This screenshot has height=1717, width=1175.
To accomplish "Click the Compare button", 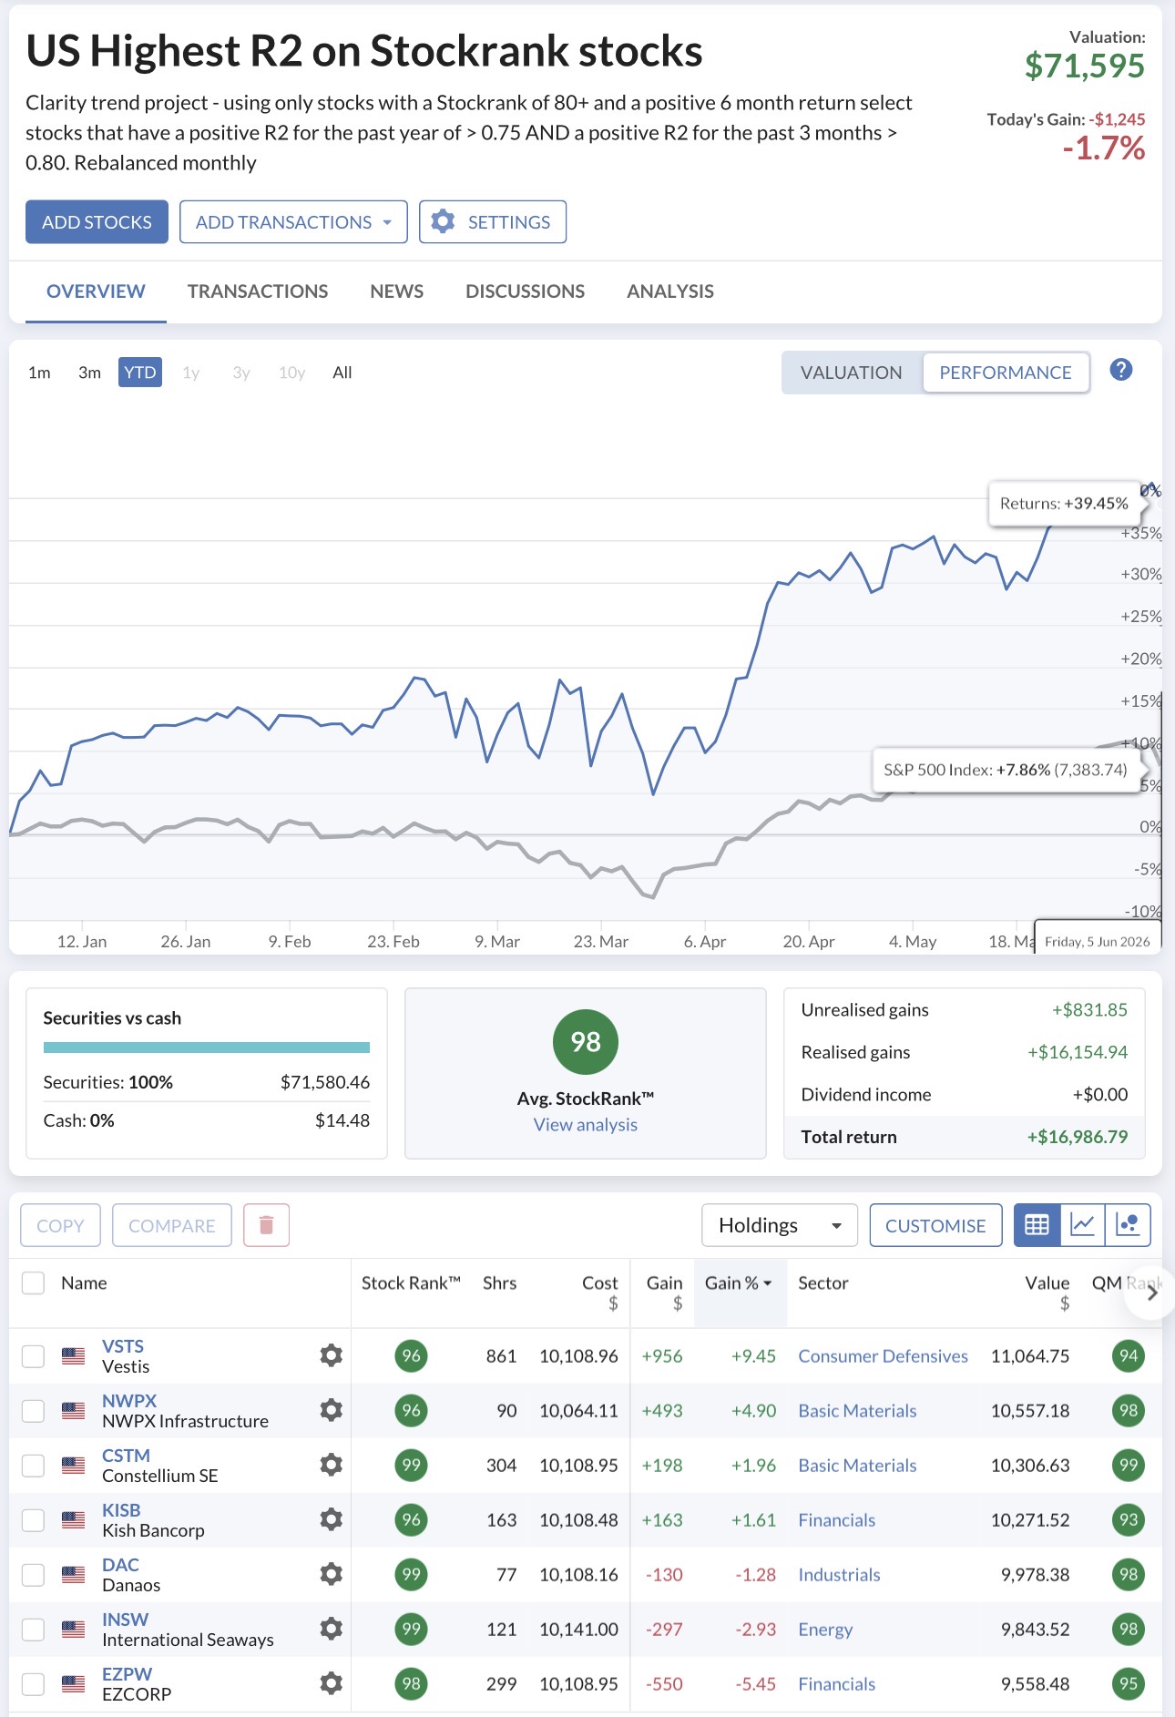I will (x=172, y=1225).
